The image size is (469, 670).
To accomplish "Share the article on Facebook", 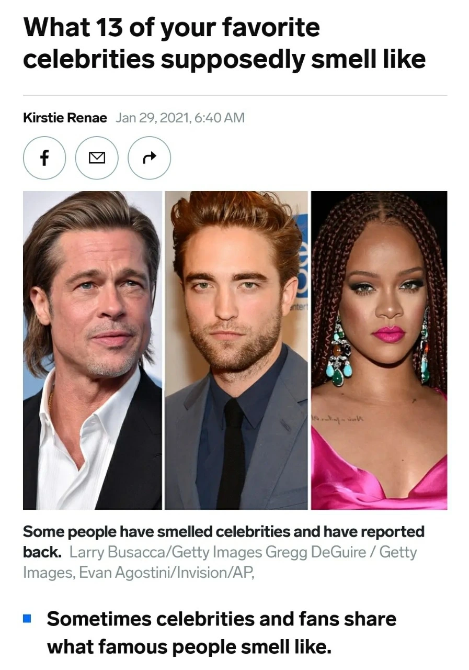I will coord(44,158).
